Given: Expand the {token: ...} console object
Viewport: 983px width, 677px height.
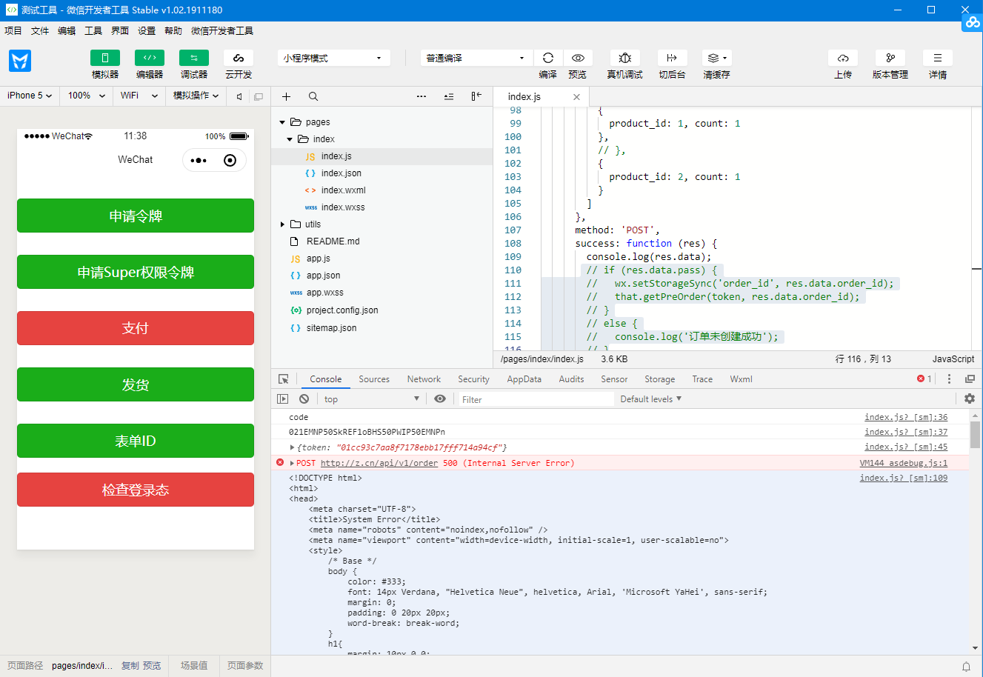Looking at the screenshot, I should 292,447.
